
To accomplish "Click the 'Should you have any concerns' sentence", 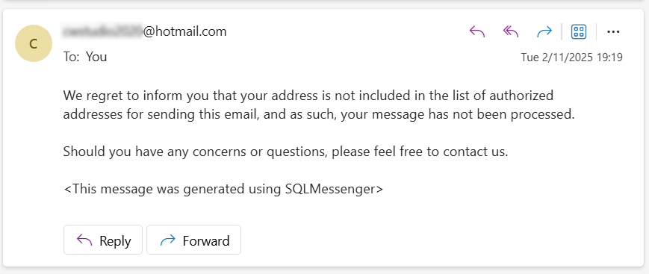I will 285,152.
